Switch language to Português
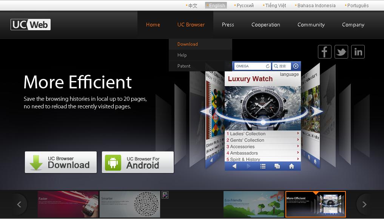This screenshot has height=219, width=384. (x=358, y=5)
